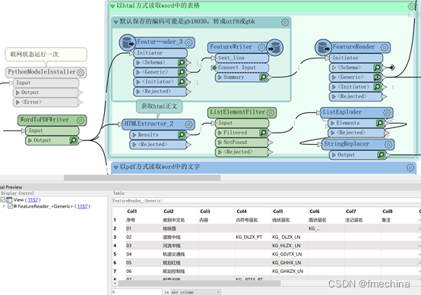421x295 pixels.
Task: Open the WordToPDFWriter gear settings
Action: pos(81,120)
